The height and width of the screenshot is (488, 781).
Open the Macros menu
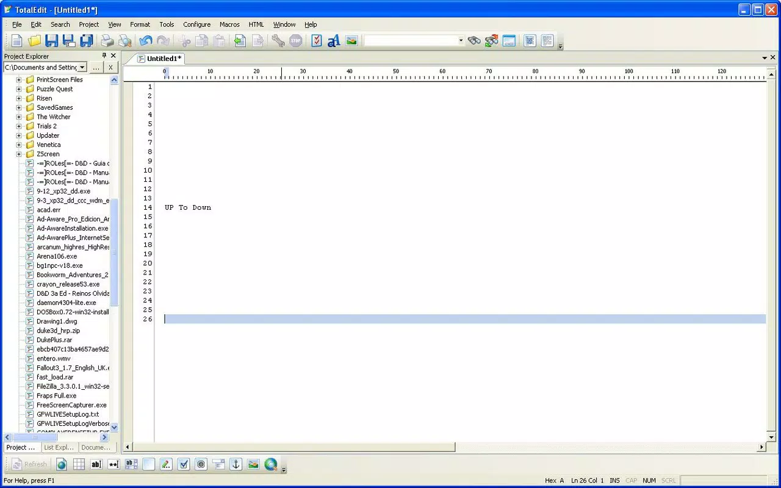coord(229,24)
